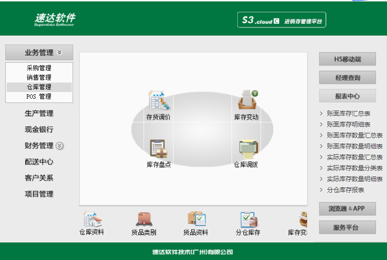
Task: Click the 服务平台 button
Action: (347, 227)
